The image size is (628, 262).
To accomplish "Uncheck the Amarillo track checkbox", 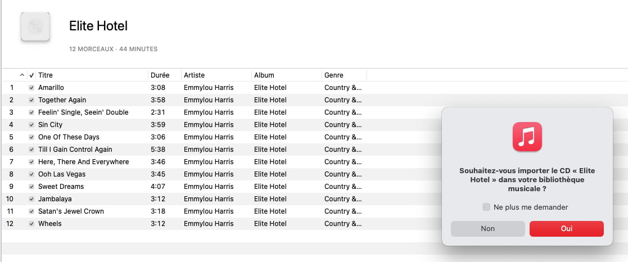I will pos(31,88).
